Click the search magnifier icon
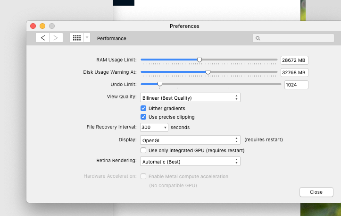Image resolution: width=341 pixels, height=216 pixels. (258, 38)
